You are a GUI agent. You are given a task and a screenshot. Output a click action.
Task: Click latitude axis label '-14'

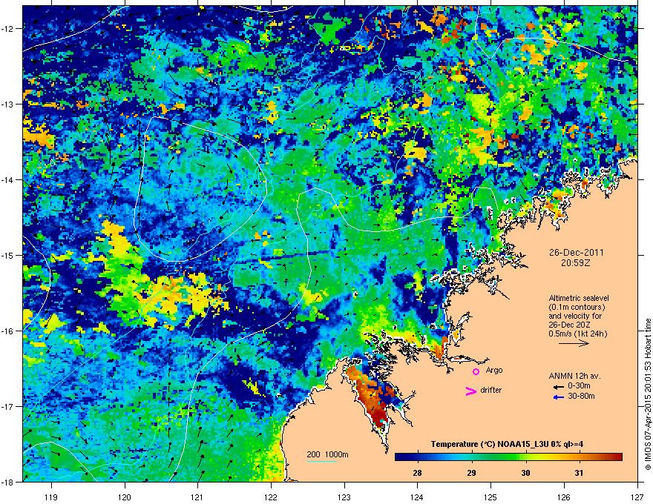pyautogui.click(x=8, y=180)
